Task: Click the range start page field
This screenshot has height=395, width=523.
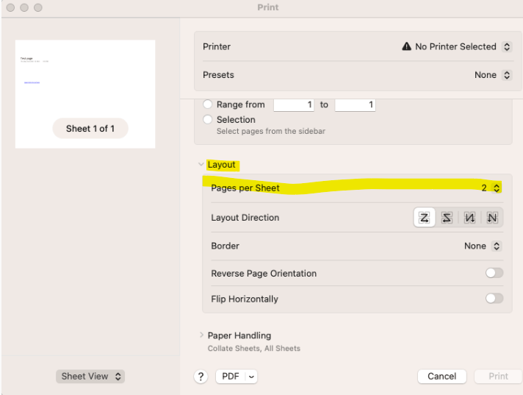Action: [294, 105]
